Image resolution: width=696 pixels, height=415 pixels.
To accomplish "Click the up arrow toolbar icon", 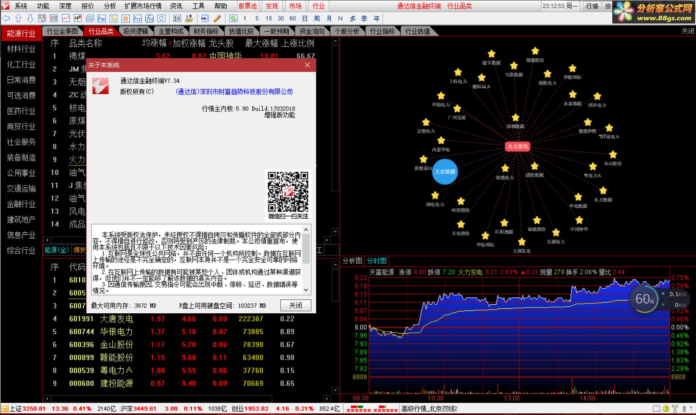I will [18, 18].
